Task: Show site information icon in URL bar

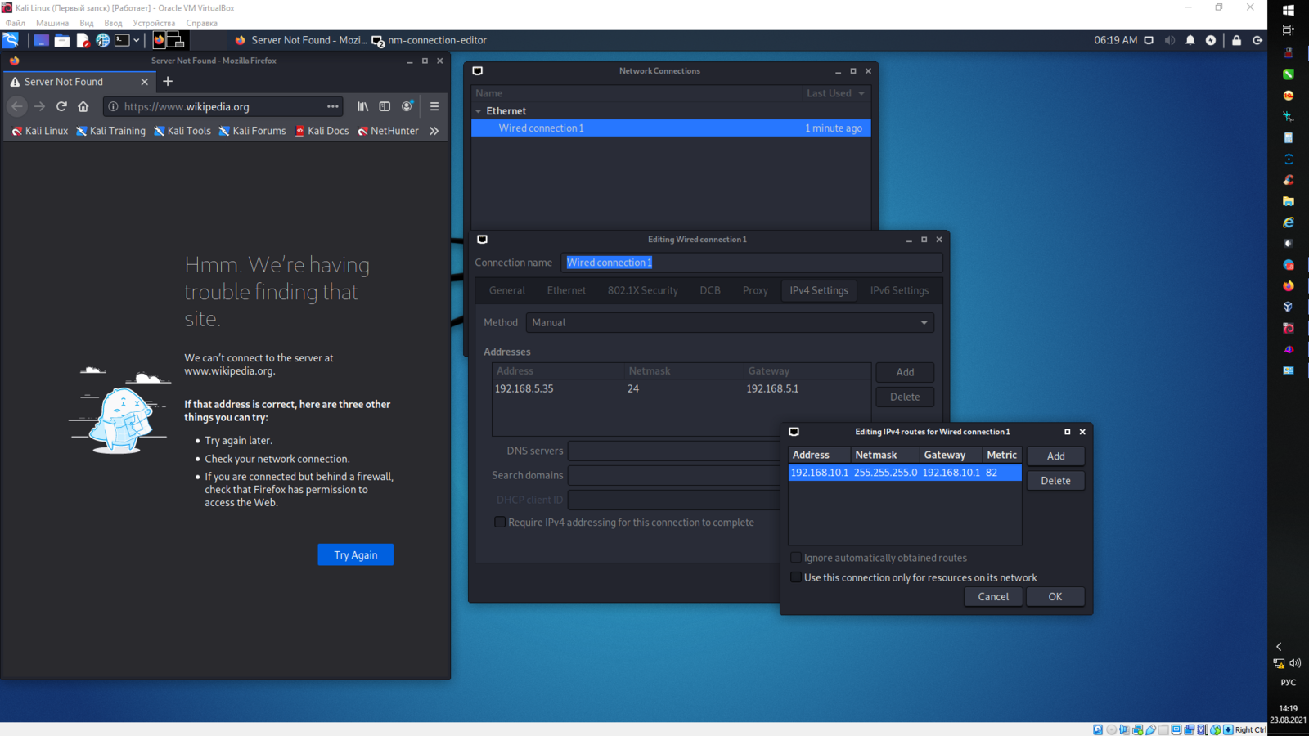Action: pos(114,106)
